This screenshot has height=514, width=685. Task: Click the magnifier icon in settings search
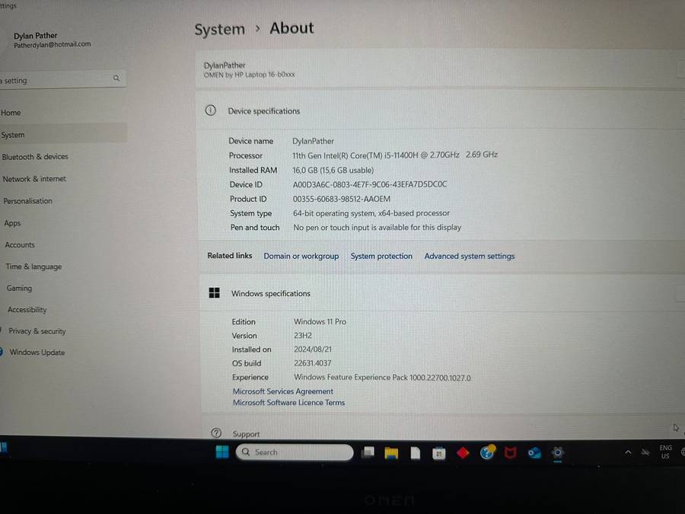pyautogui.click(x=116, y=78)
